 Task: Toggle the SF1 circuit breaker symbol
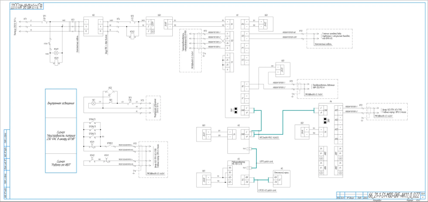coord(44,21)
